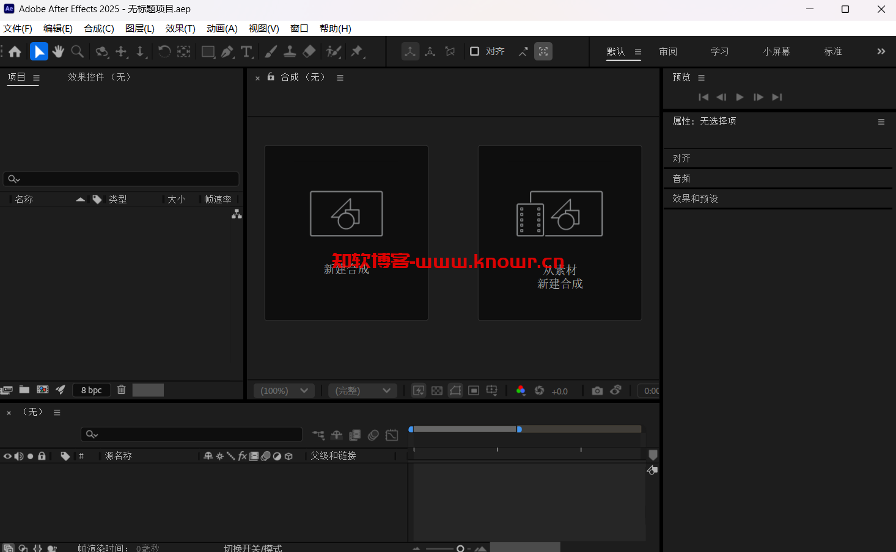Toggle region of interest button
Screen dimensions: 896x552
pos(474,391)
